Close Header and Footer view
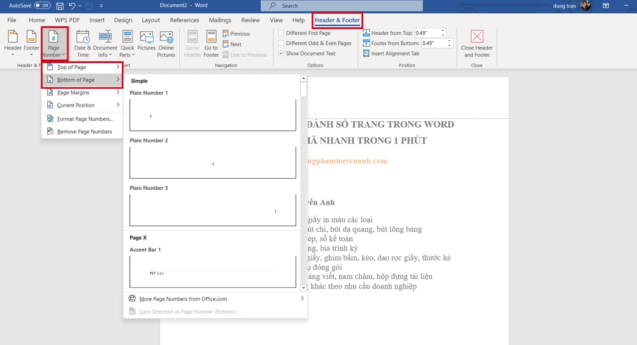 [x=477, y=43]
